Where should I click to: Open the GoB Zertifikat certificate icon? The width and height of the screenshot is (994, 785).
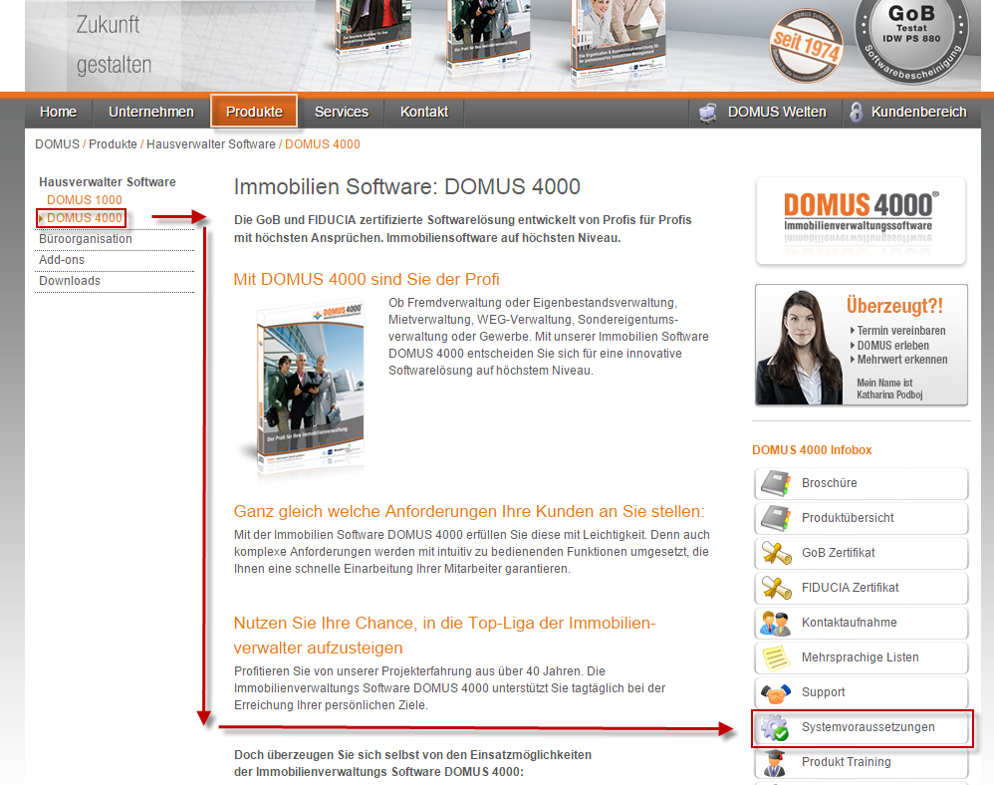pyautogui.click(x=777, y=553)
